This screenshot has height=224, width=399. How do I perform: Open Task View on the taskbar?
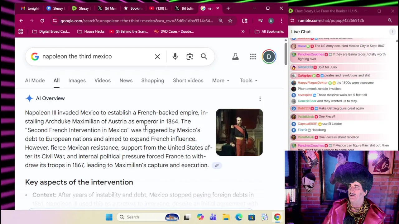pyautogui.click(x=187, y=217)
